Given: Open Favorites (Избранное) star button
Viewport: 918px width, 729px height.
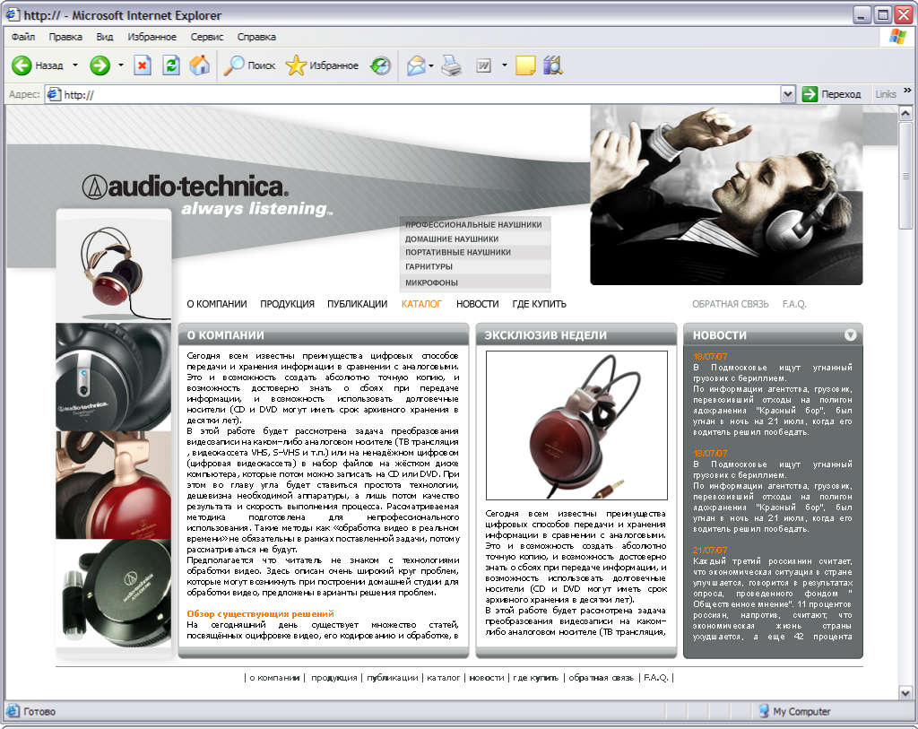Looking at the screenshot, I should tap(322, 65).
